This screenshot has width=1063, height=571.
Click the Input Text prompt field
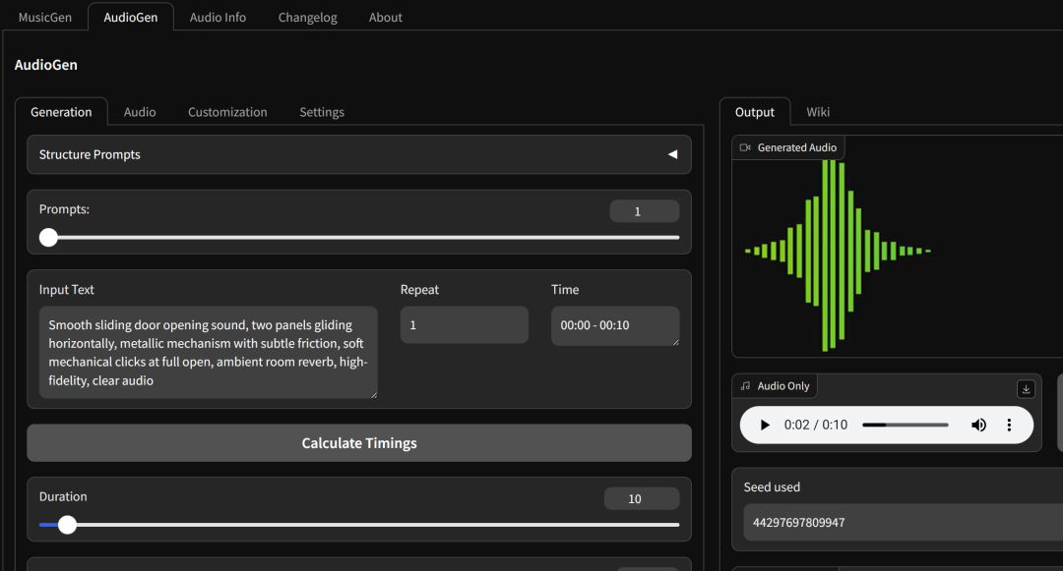point(208,352)
